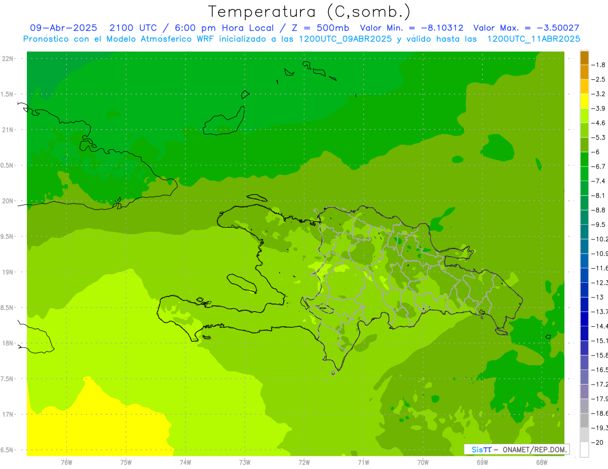Pick gray swatch between -18.6 and -19.3
The image size is (608, 469).
coord(584,421)
